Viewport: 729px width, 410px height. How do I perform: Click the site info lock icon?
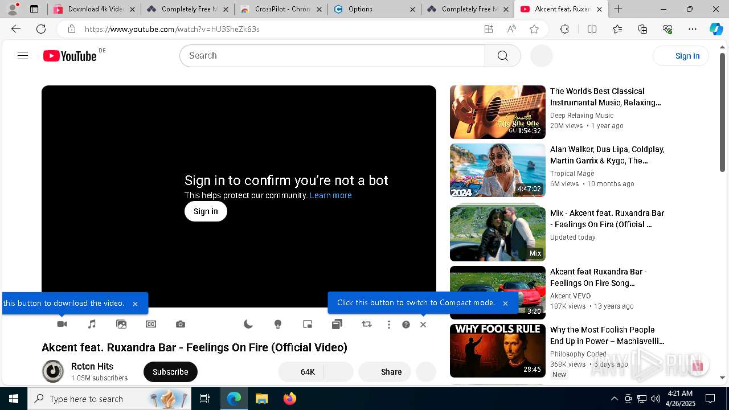click(x=71, y=29)
